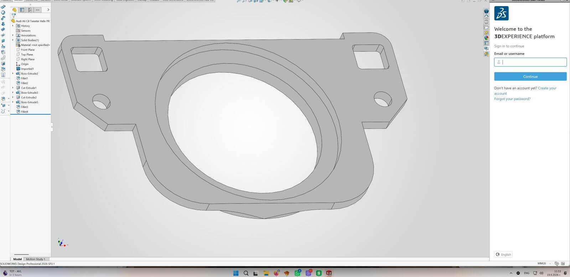Expand the Boss-Extrude5 feature

(13, 102)
